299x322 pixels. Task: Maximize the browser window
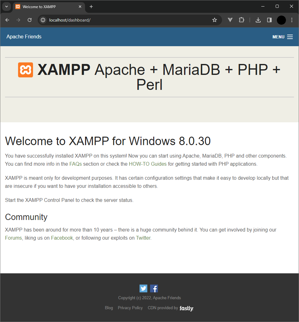[277, 6]
